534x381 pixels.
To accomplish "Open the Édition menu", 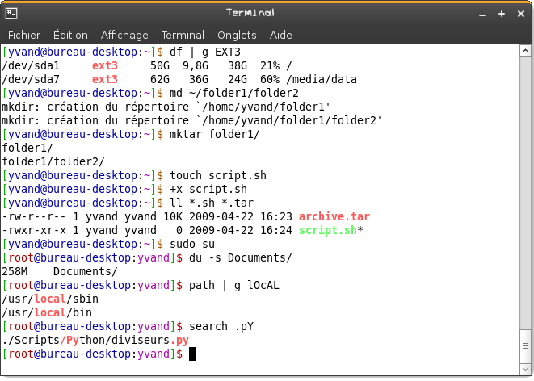I will tap(70, 35).
